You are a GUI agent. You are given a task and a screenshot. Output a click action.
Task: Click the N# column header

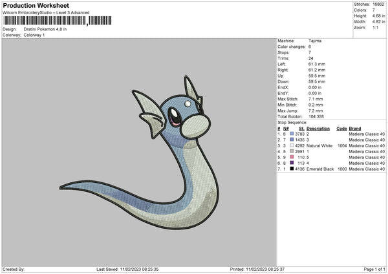pyautogui.click(x=286, y=129)
